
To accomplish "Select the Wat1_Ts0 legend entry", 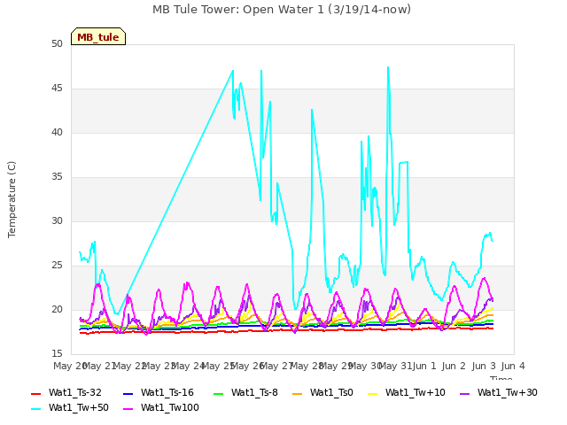I will click(322, 393).
